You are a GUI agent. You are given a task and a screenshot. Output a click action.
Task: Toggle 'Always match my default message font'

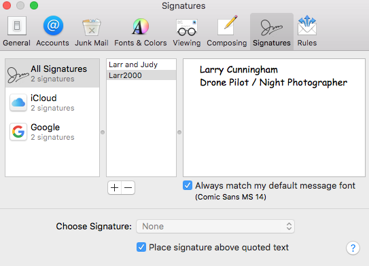188,185
